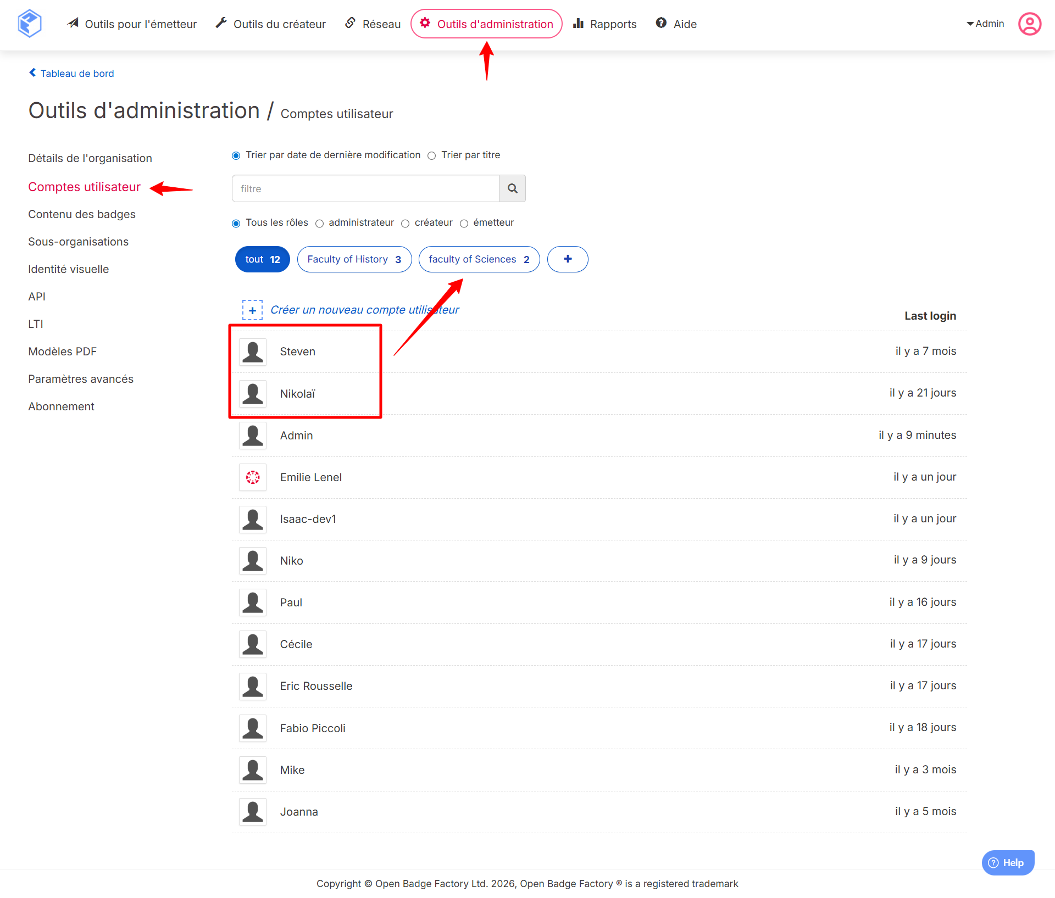Viewport: 1055px width, 898px height.
Task: Click into the filtre text field
Action: pyautogui.click(x=365, y=188)
